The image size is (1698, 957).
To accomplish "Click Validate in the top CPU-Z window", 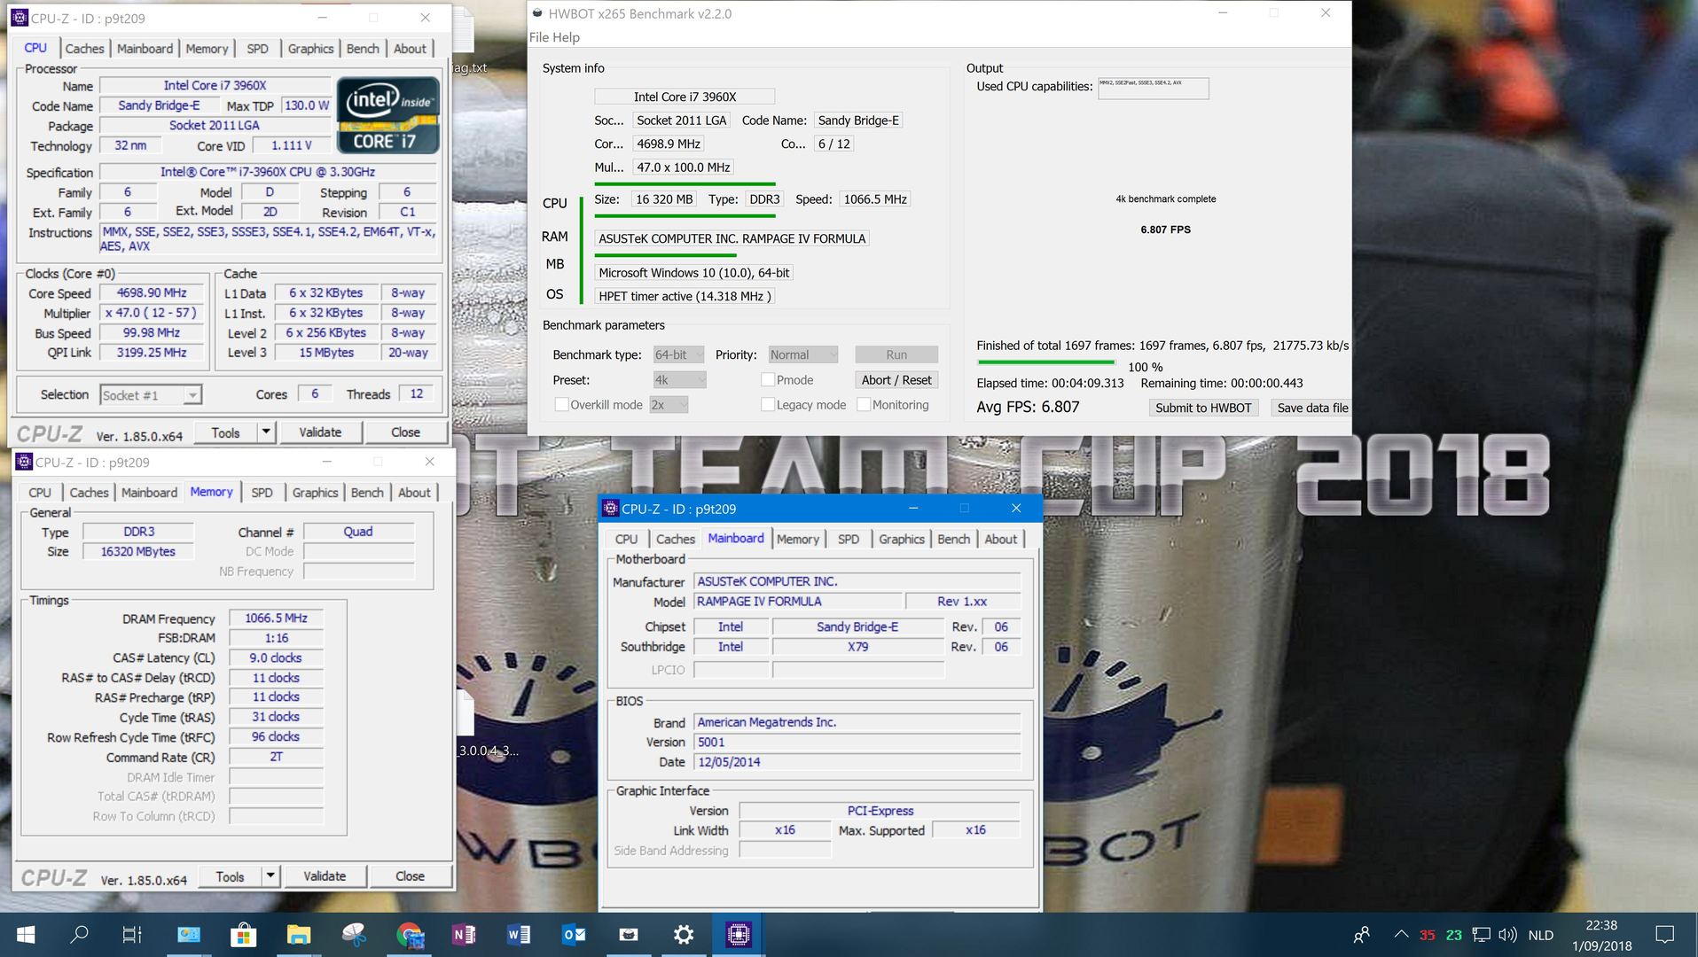I will tap(320, 432).
